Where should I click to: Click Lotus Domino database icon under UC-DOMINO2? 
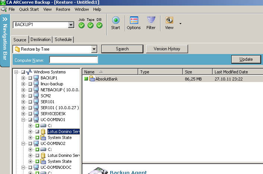pyautogui.click(x=43, y=155)
